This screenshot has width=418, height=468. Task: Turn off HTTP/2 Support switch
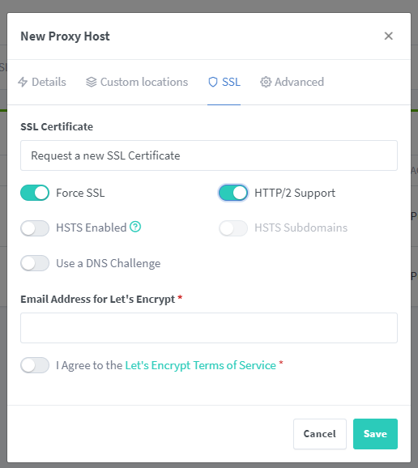click(x=233, y=193)
